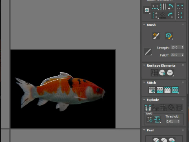This screenshot has height=142, width=189.
Task: Click the Break icon in Explode
Action: pyautogui.click(x=148, y=107)
